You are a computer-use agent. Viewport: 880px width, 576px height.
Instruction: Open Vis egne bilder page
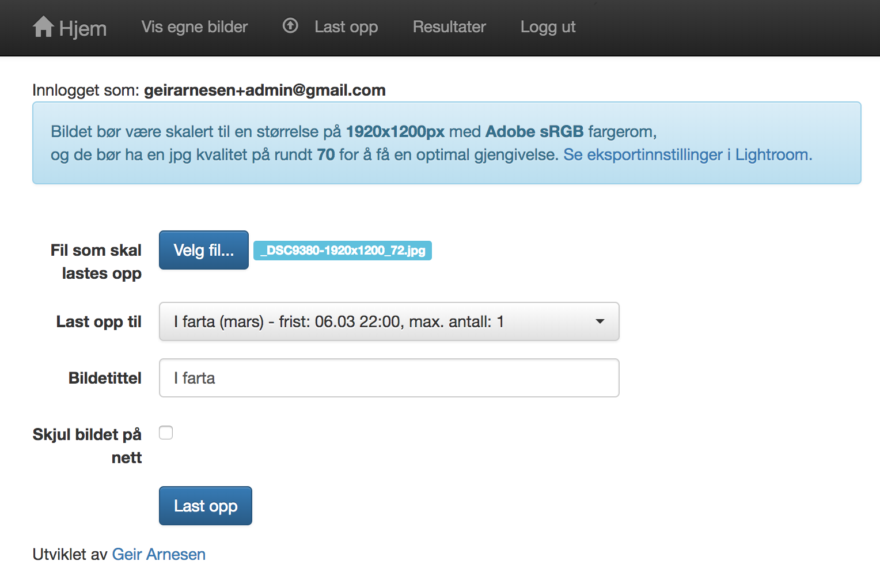[195, 26]
